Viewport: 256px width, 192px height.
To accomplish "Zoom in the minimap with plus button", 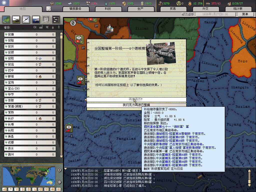I will pyautogui.click(x=59, y=170).
